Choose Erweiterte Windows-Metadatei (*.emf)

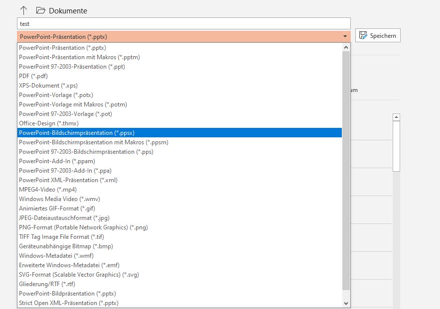(179, 265)
